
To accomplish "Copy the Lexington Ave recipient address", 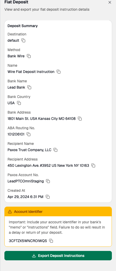I will click(x=93, y=165).
